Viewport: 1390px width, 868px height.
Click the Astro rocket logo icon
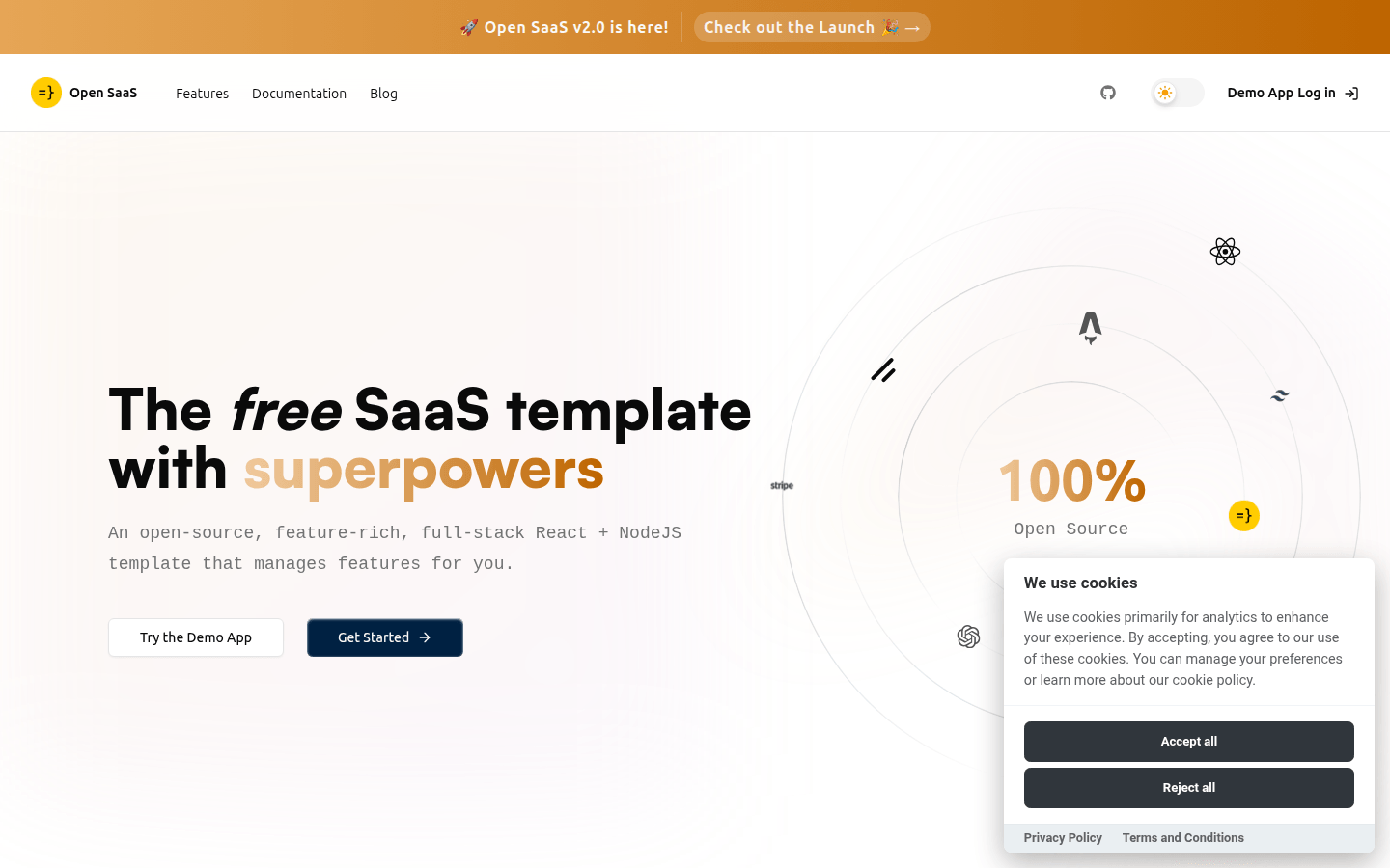1091,328
